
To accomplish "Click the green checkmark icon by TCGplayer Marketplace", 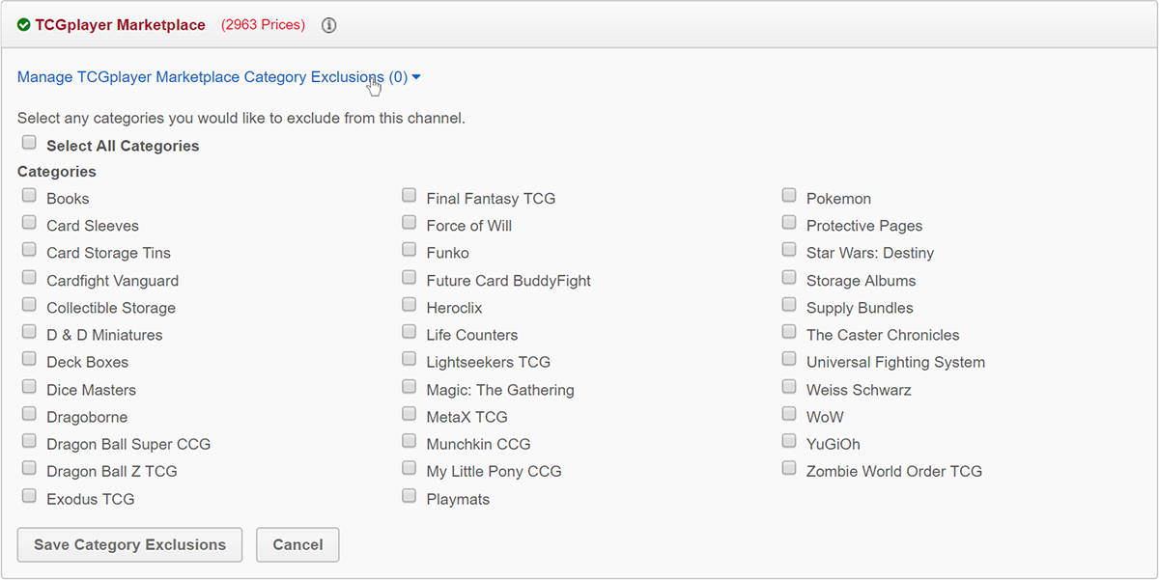I will coord(24,25).
